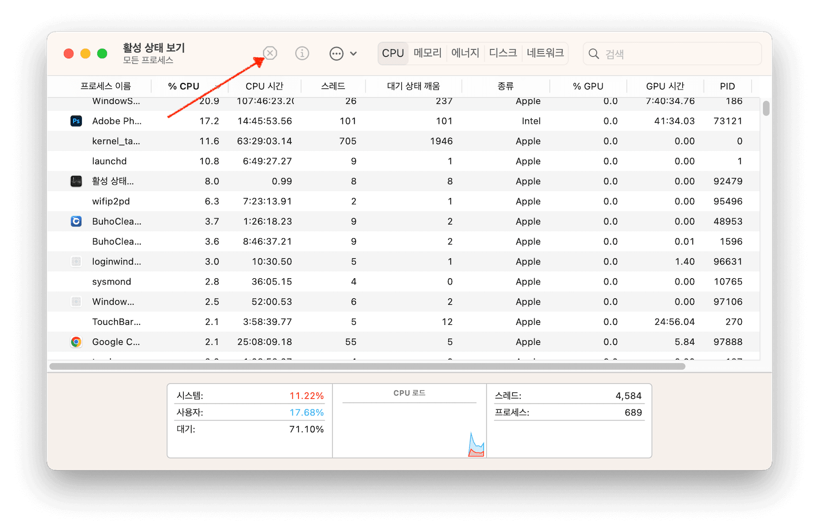The width and height of the screenshot is (819, 532).
Task: Click CPU time 63:29:03.14
Action: pyautogui.click(x=264, y=141)
